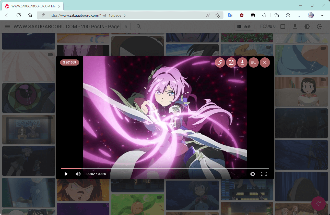Open video player settings gear

tap(253, 174)
